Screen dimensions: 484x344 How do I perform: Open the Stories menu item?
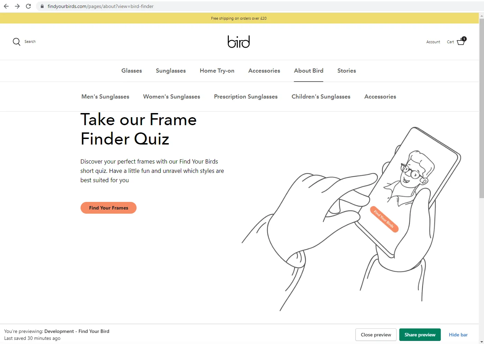pos(347,71)
